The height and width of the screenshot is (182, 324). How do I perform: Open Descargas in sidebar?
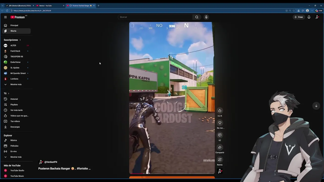[x=16, y=127]
